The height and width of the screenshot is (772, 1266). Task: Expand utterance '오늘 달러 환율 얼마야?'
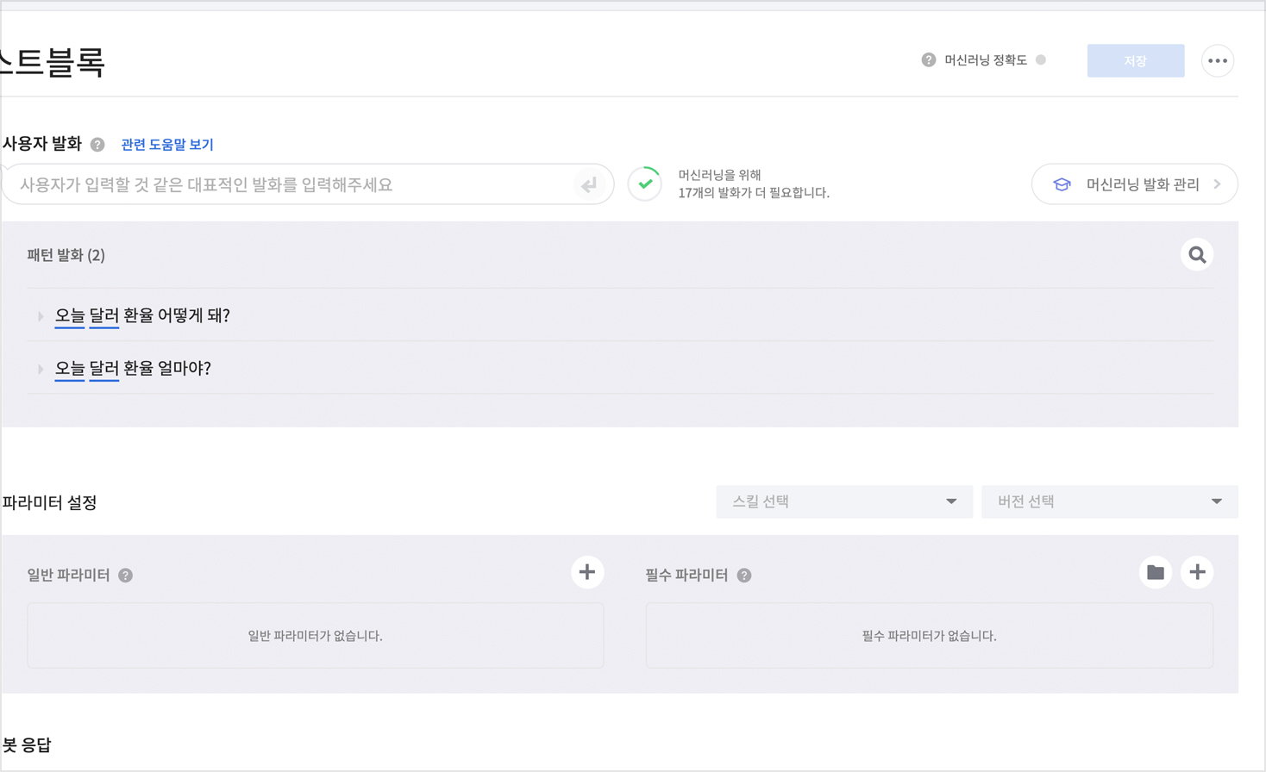click(41, 369)
